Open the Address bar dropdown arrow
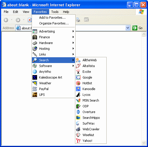 click(x=128, y=28)
